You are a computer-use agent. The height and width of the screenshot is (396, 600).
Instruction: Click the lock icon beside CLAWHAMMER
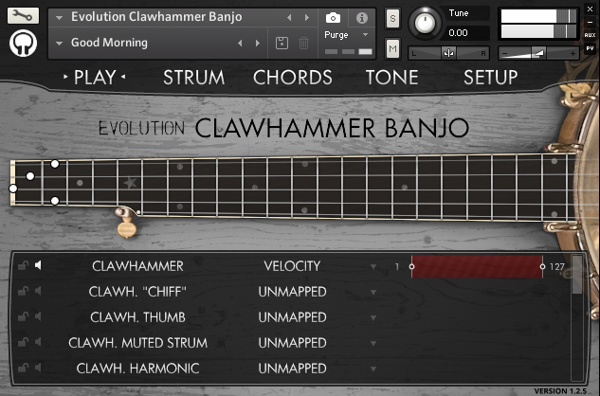(23, 265)
